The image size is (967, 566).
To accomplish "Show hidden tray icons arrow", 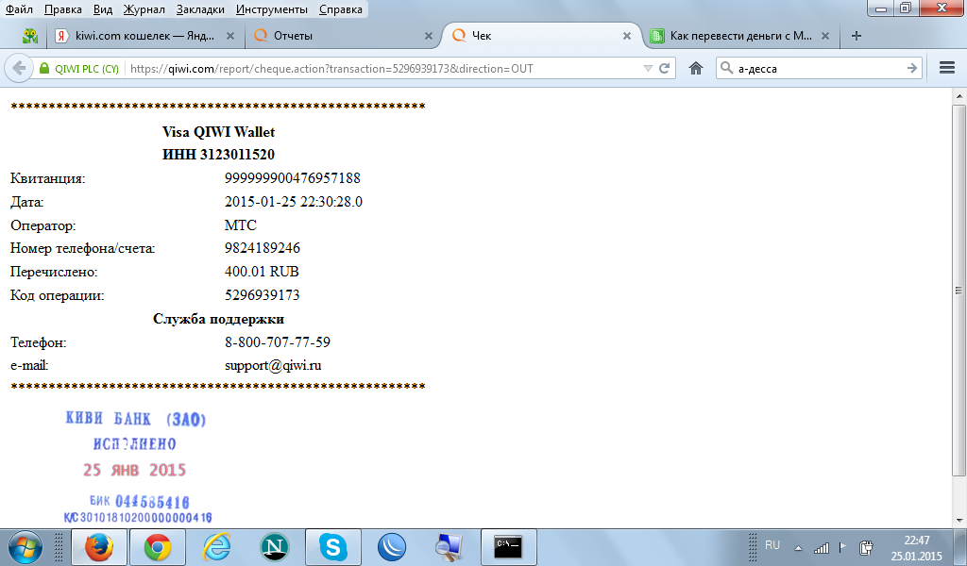I will pos(799,547).
